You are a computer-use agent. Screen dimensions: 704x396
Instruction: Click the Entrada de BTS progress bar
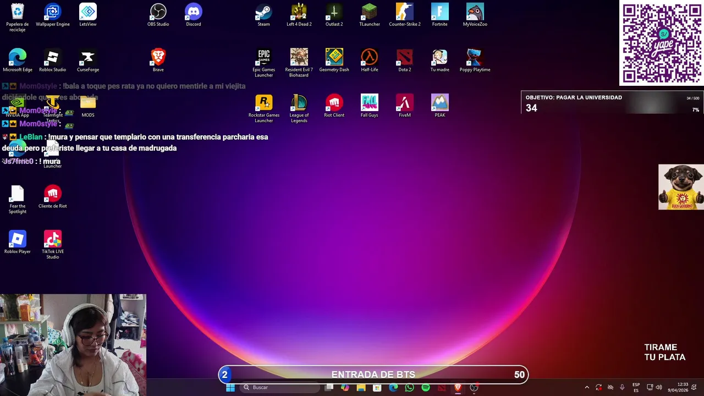(373, 375)
